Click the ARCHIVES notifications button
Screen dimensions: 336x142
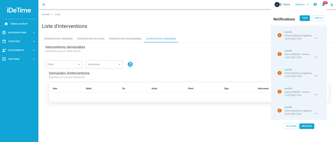(307, 126)
